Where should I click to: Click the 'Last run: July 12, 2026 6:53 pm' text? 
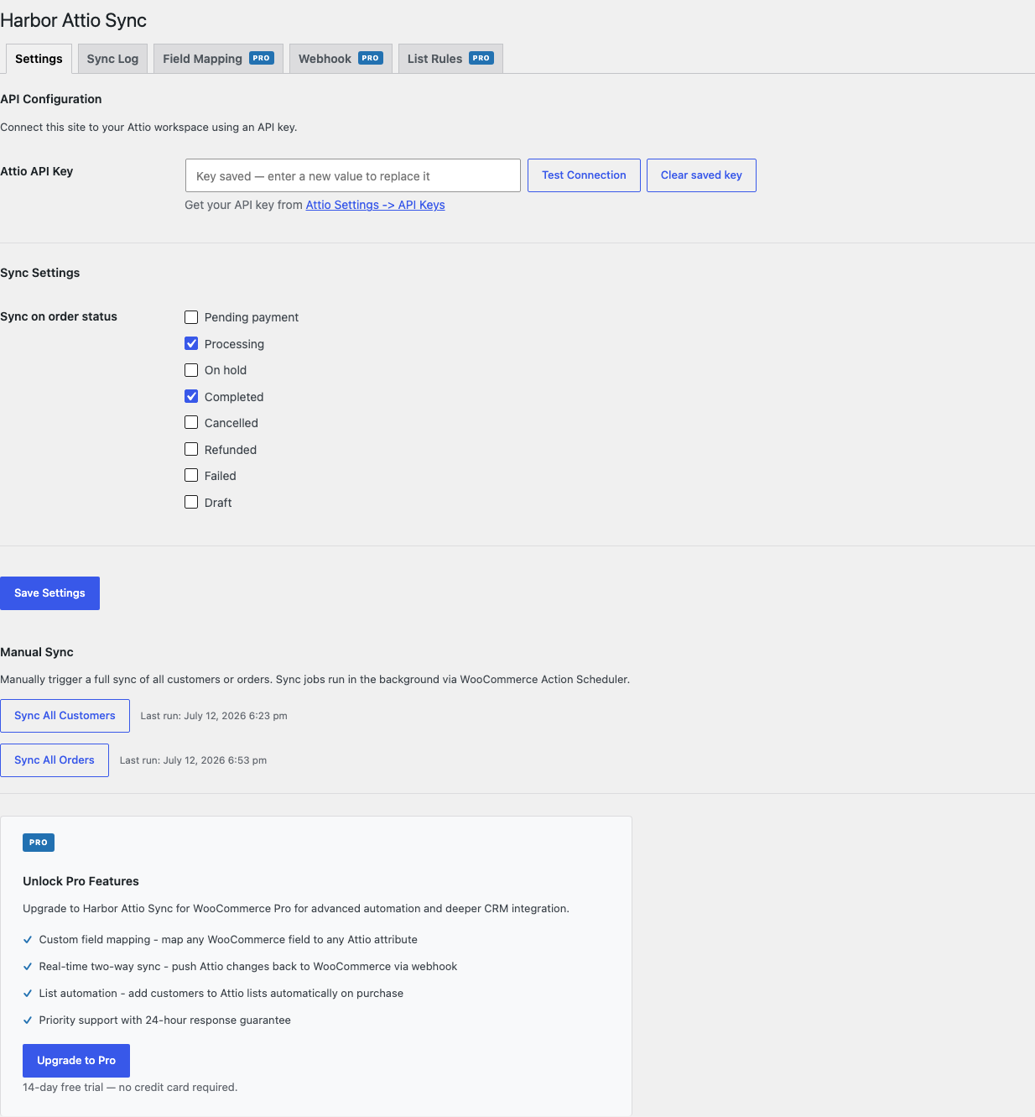point(193,760)
